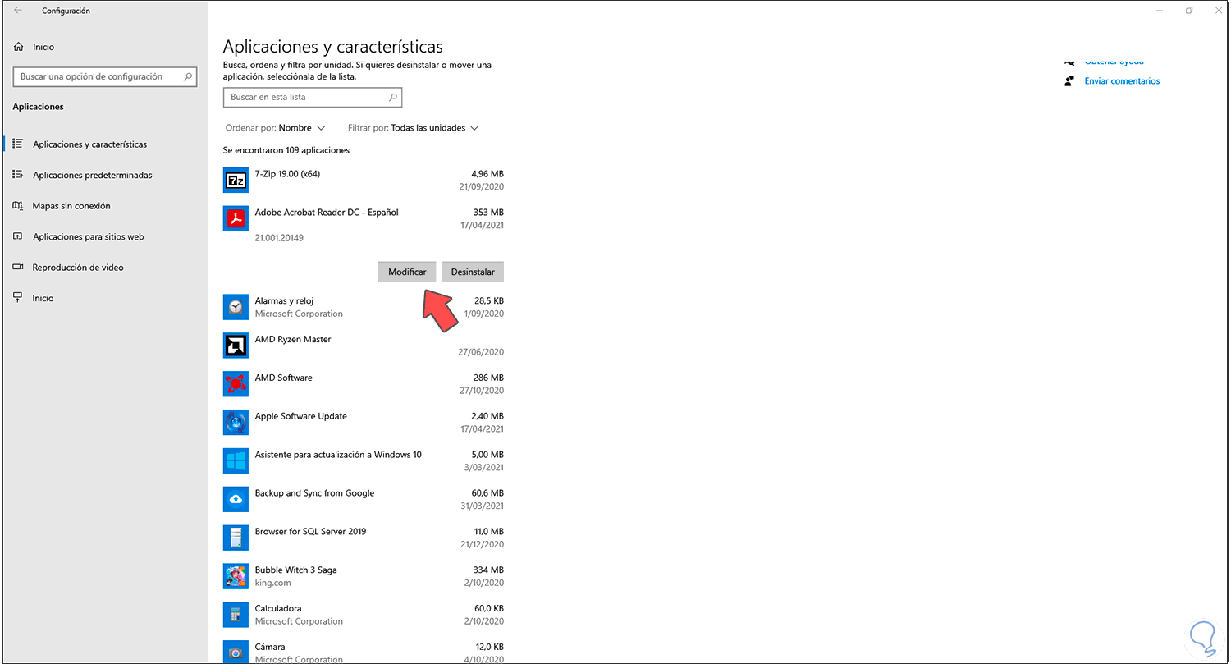Select the Alarmas y reloj clock icon
The image size is (1231, 664).
pos(236,307)
